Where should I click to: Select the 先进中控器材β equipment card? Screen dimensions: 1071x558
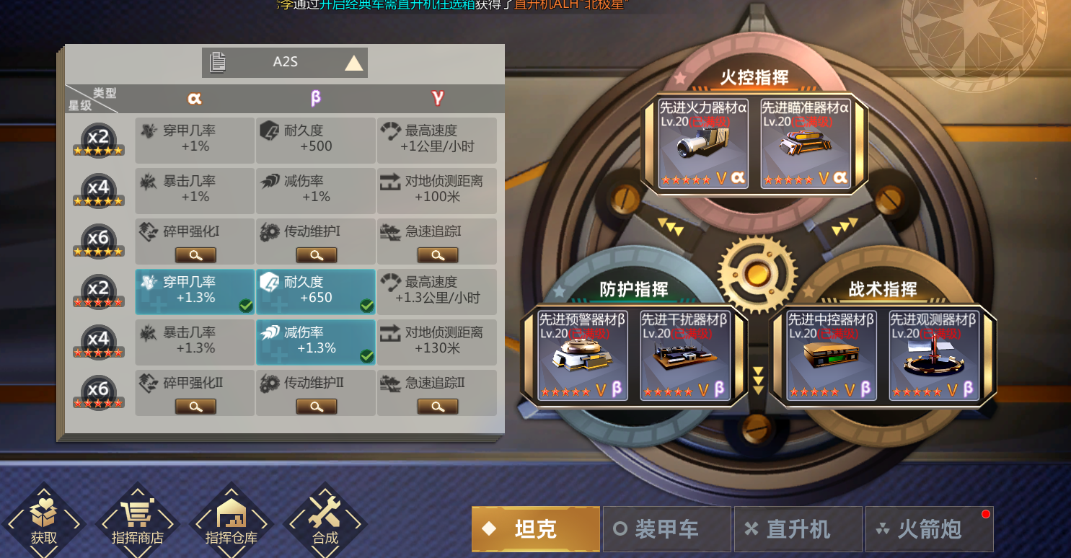coord(831,355)
